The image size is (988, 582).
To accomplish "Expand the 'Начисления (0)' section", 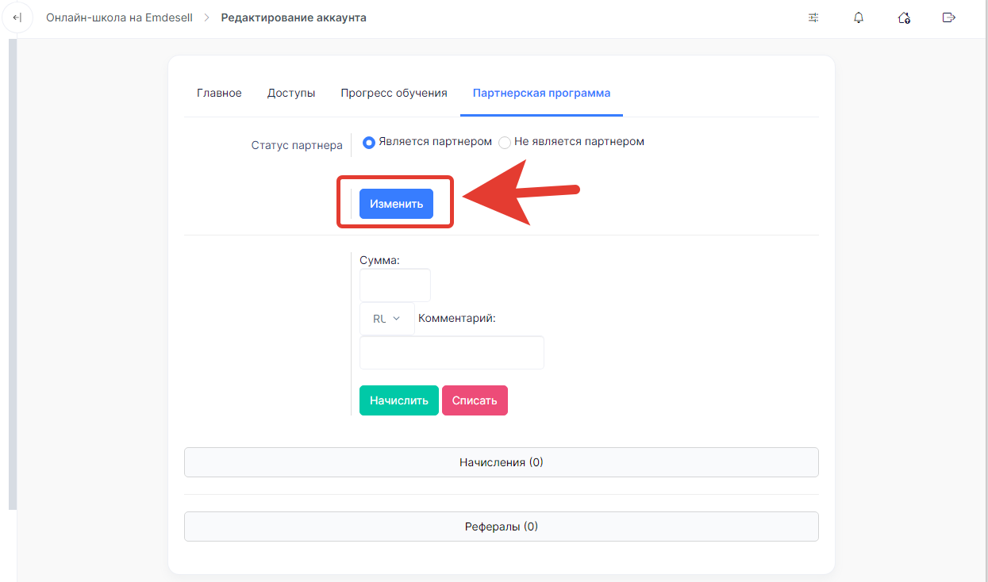I will [501, 462].
